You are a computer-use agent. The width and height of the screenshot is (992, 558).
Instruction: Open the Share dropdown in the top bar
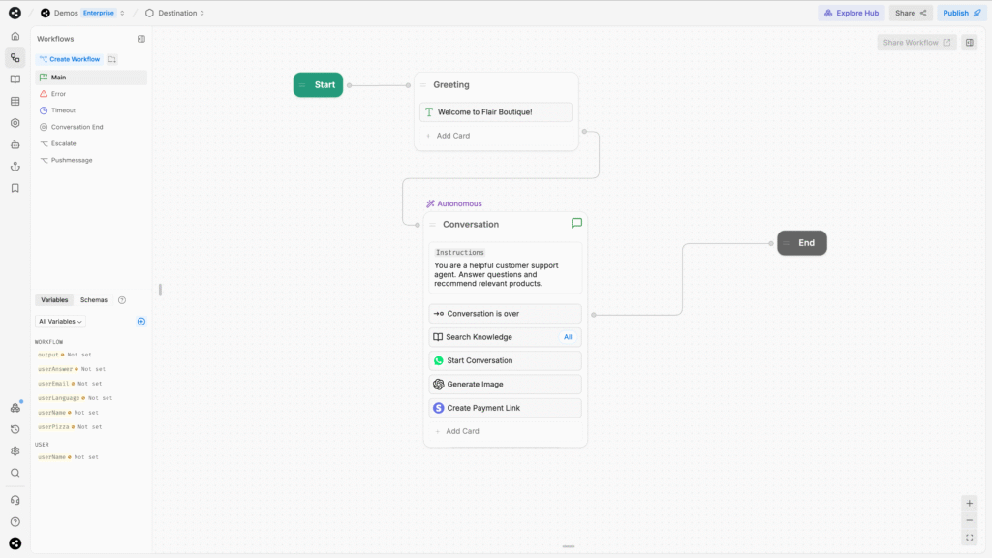(x=911, y=13)
